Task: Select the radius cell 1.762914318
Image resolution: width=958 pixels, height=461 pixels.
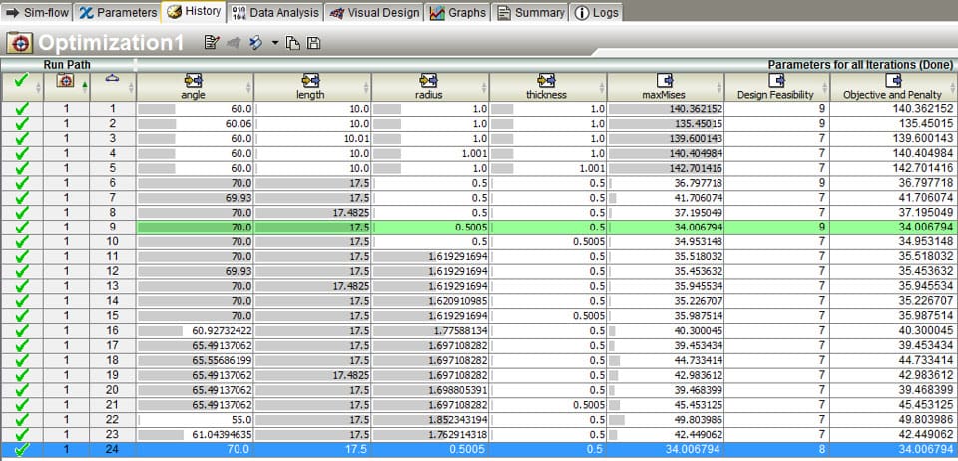Action: coord(431,435)
